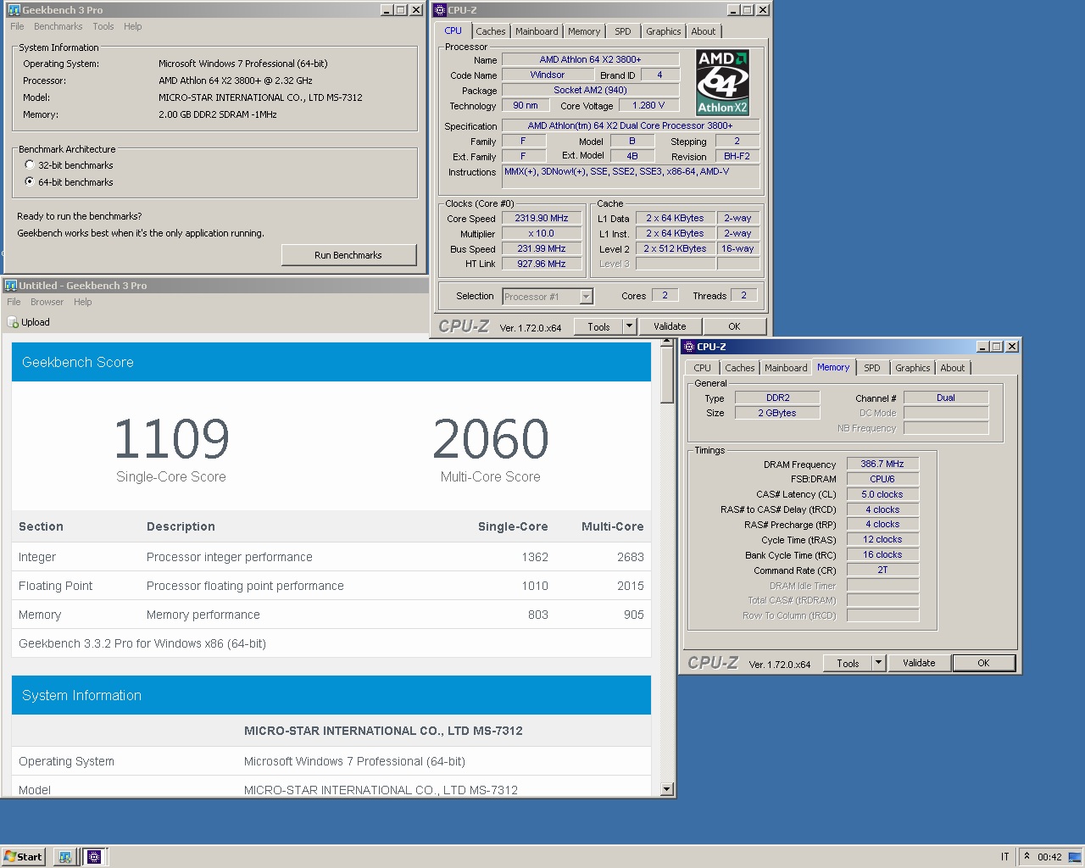Open Caches tab in Memory CPU-Z window
This screenshot has height=868, width=1085.
coord(739,368)
